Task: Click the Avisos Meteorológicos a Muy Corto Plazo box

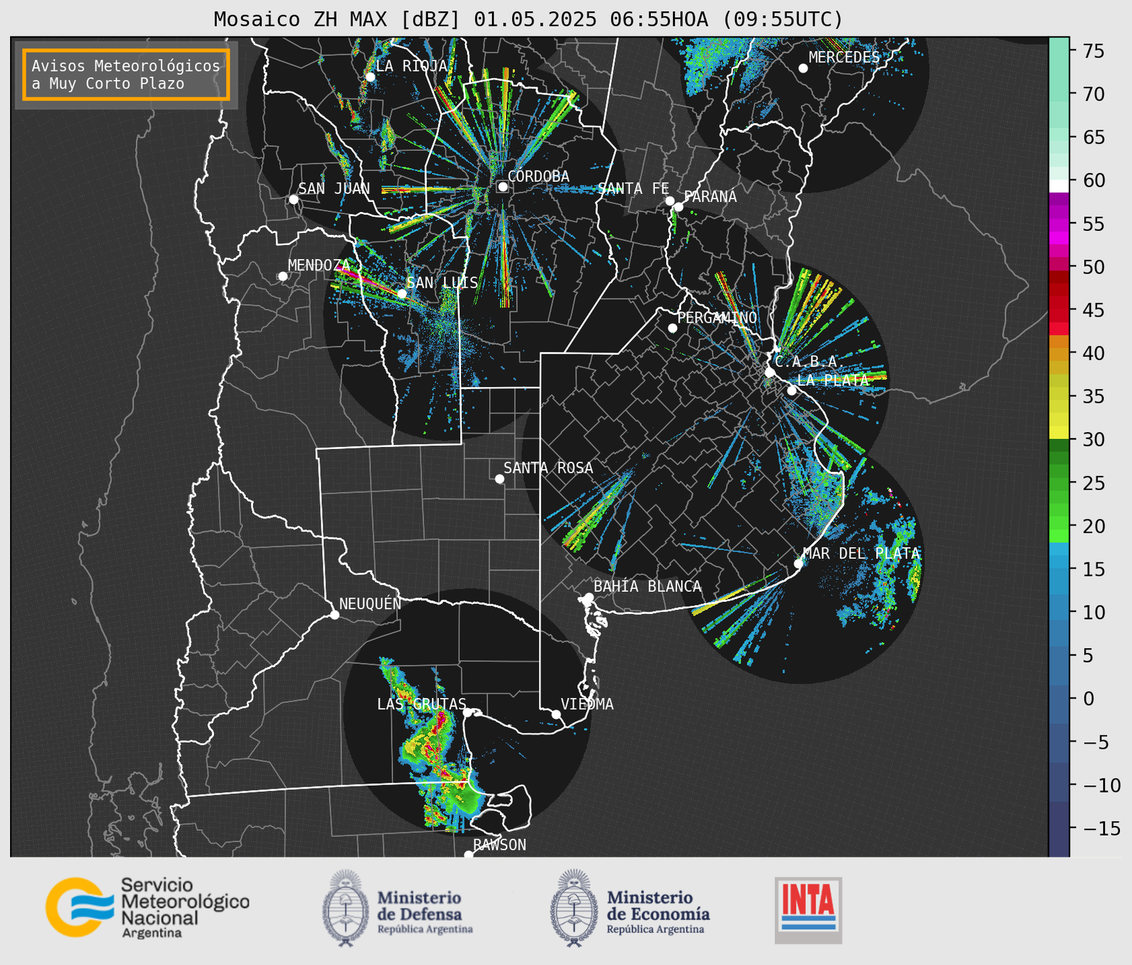Action: tap(126, 74)
